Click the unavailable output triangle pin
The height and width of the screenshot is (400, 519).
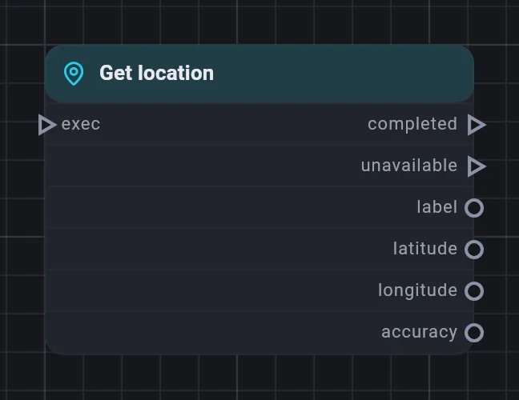point(477,166)
